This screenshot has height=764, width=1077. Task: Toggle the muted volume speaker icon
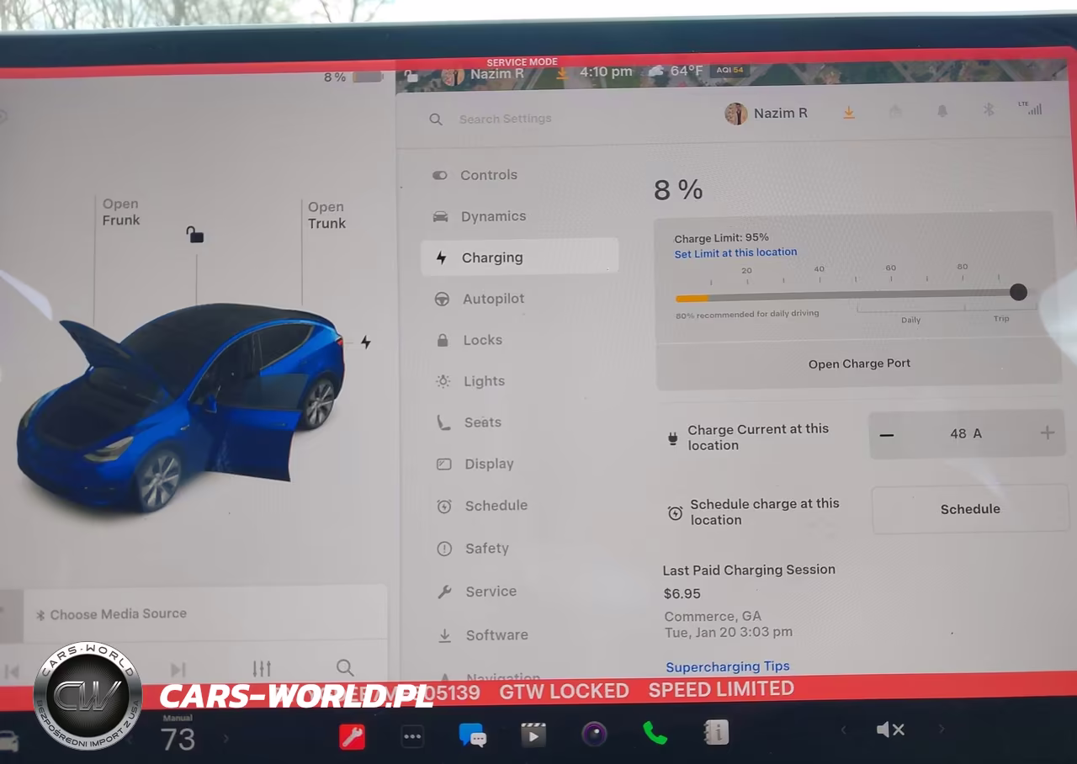click(x=890, y=730)
